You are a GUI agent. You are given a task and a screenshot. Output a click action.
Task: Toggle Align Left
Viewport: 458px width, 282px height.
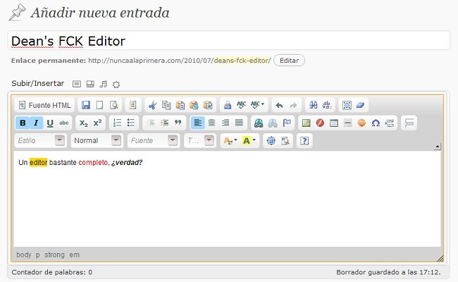198,123
